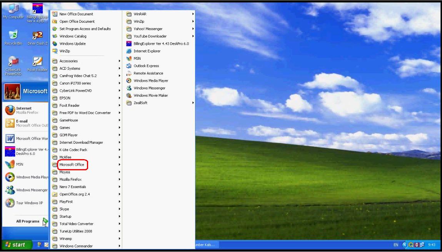Screen dimensions: 442x252
Task: Open CyberLink PowerDVD desktop shortcut
Action: pos(13,66)
